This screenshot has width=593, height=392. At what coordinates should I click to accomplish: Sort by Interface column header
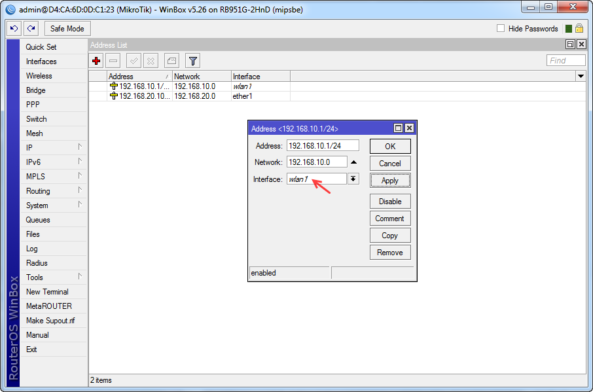261,77
